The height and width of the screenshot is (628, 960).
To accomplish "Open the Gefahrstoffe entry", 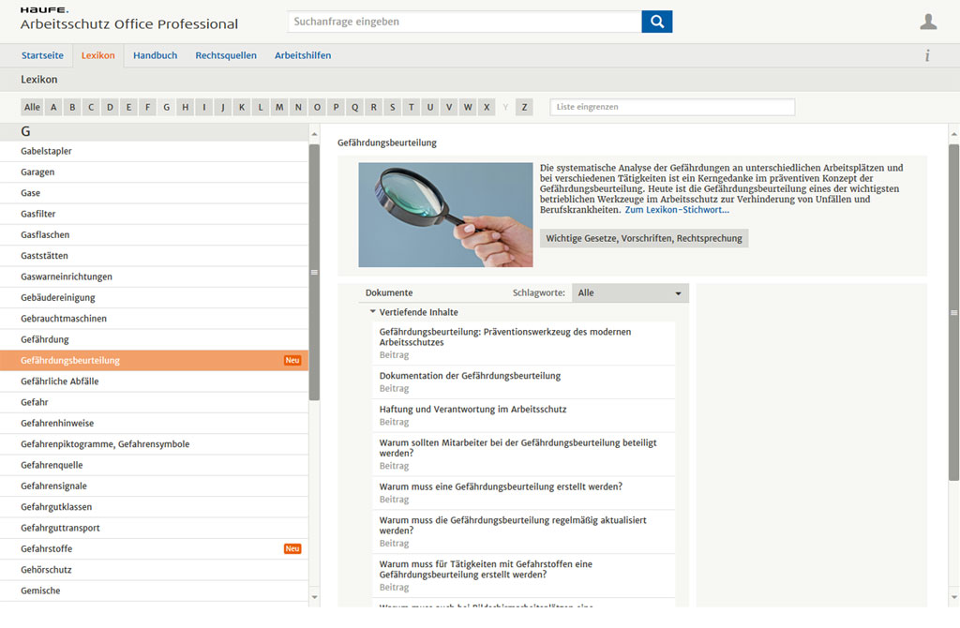I will pyautogui.click(x=154, y=548).
